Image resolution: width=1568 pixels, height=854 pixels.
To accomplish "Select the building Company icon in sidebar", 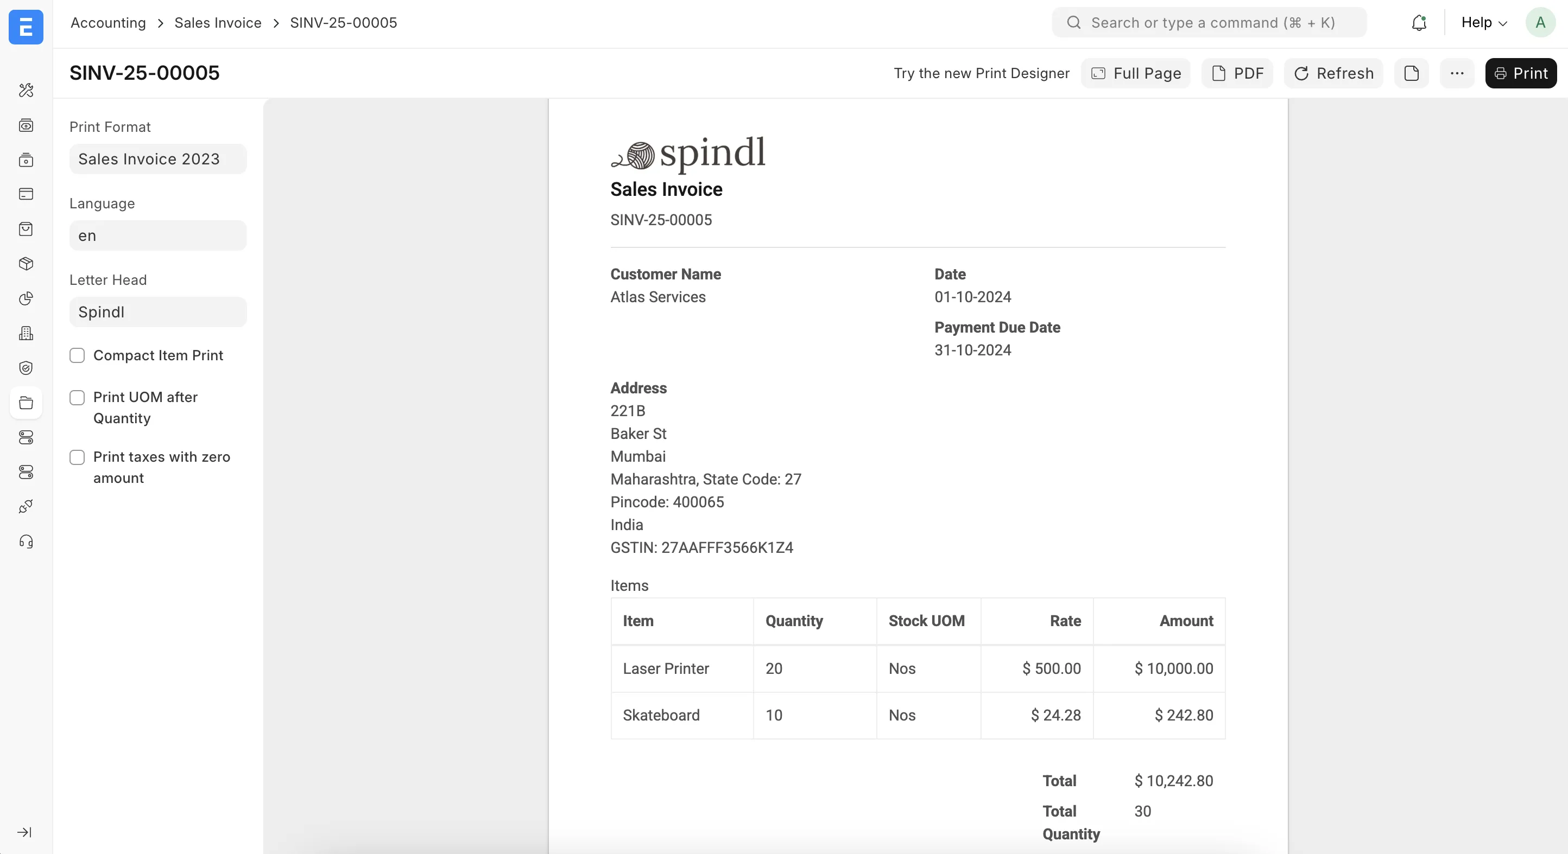I will click(26, 333).
